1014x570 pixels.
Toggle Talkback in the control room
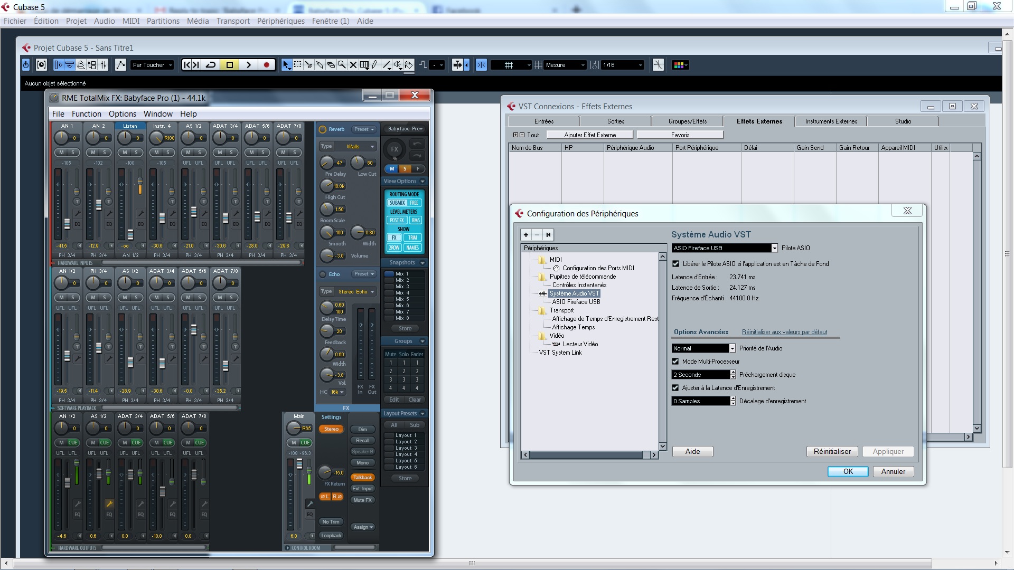(x=363, y=478)
